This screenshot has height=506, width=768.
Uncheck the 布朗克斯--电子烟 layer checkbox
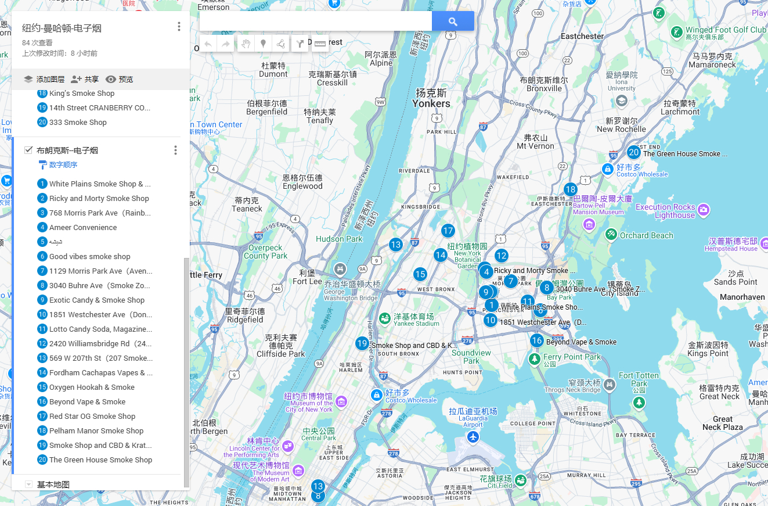pyautogui.click(x=28, y=150)
